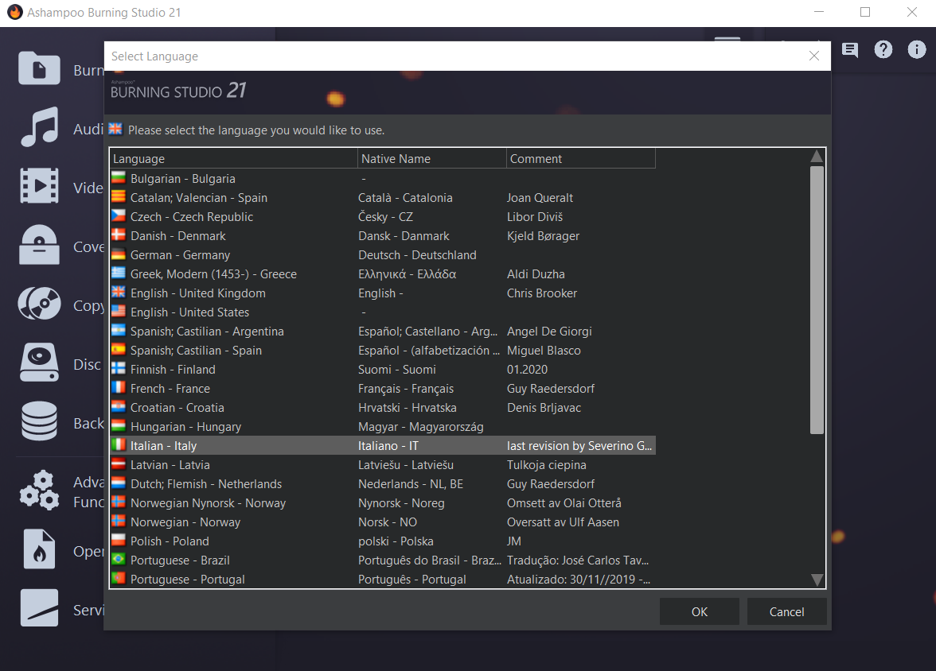Click the French flag icon

click(x=119, y=388)
